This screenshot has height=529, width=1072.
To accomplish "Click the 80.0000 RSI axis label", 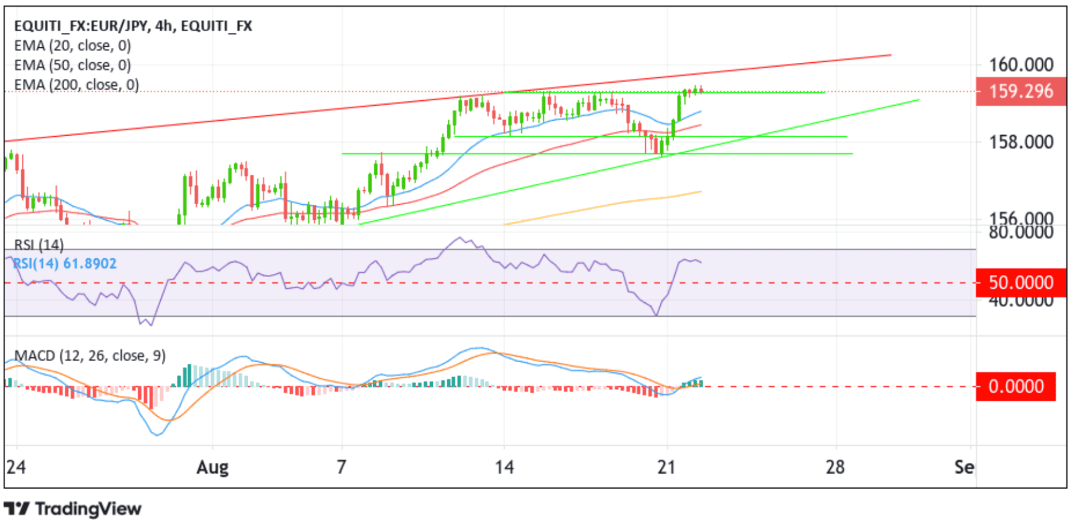I will click(x=1021, y=232).
